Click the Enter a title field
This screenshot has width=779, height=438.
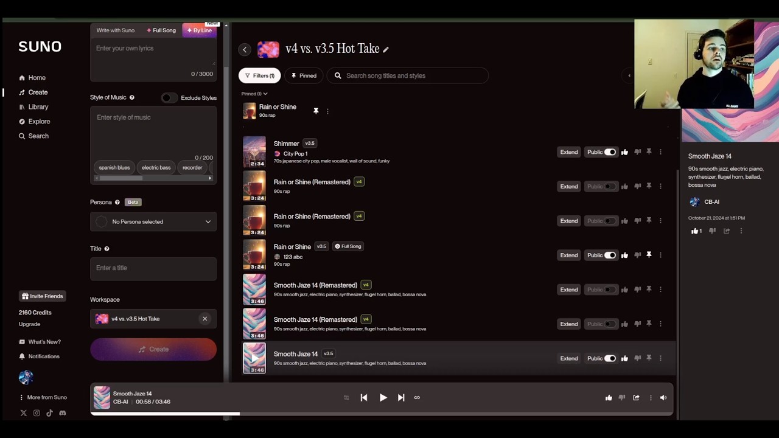[x=153, y=268]
